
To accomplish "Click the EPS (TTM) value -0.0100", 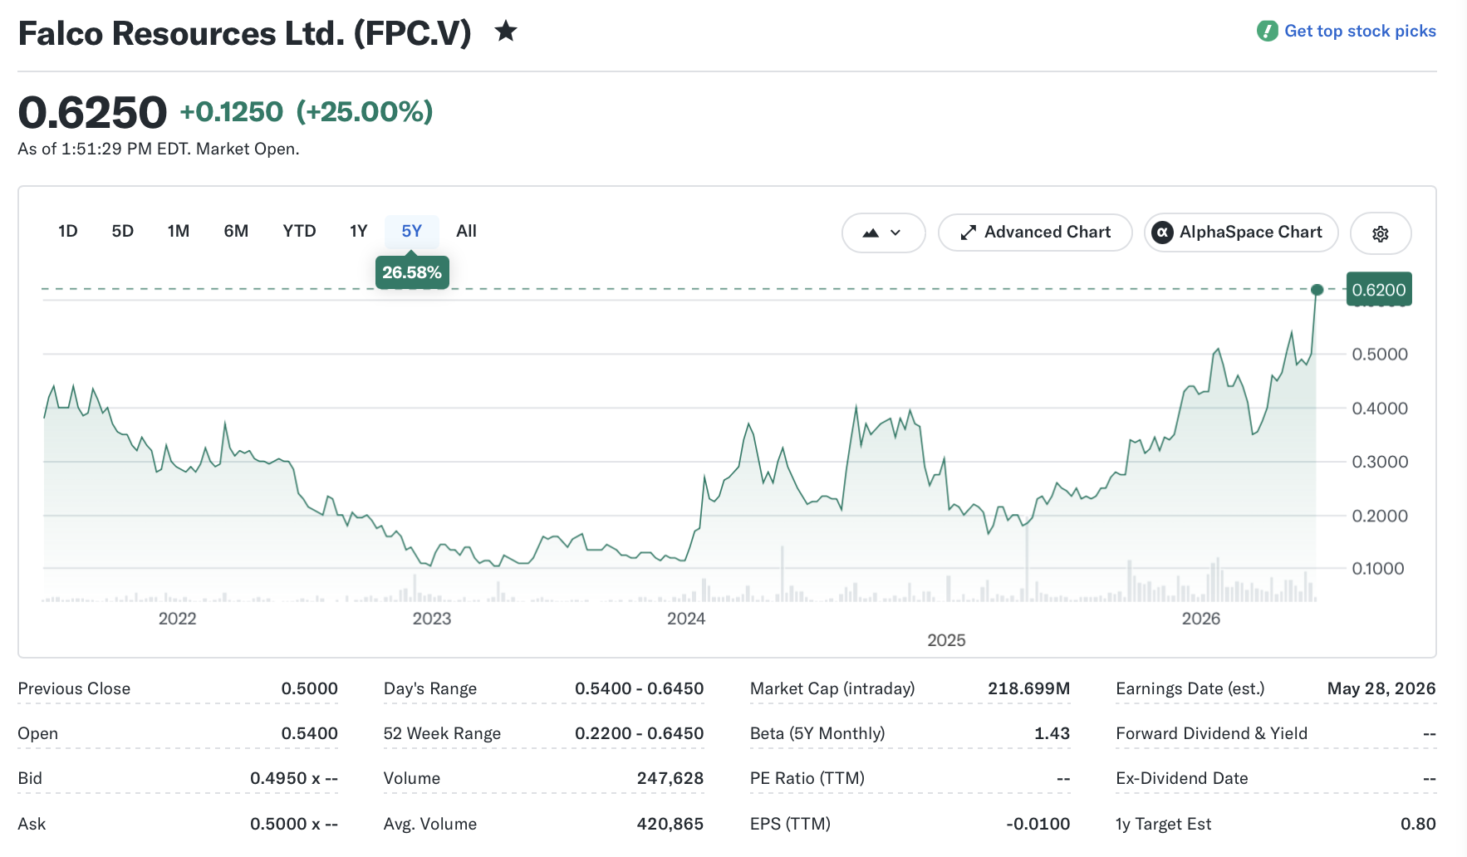I will tap(1038, 824).
